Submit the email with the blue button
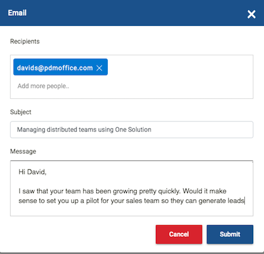The image size is (264, 254). click(x=230, y=234)
